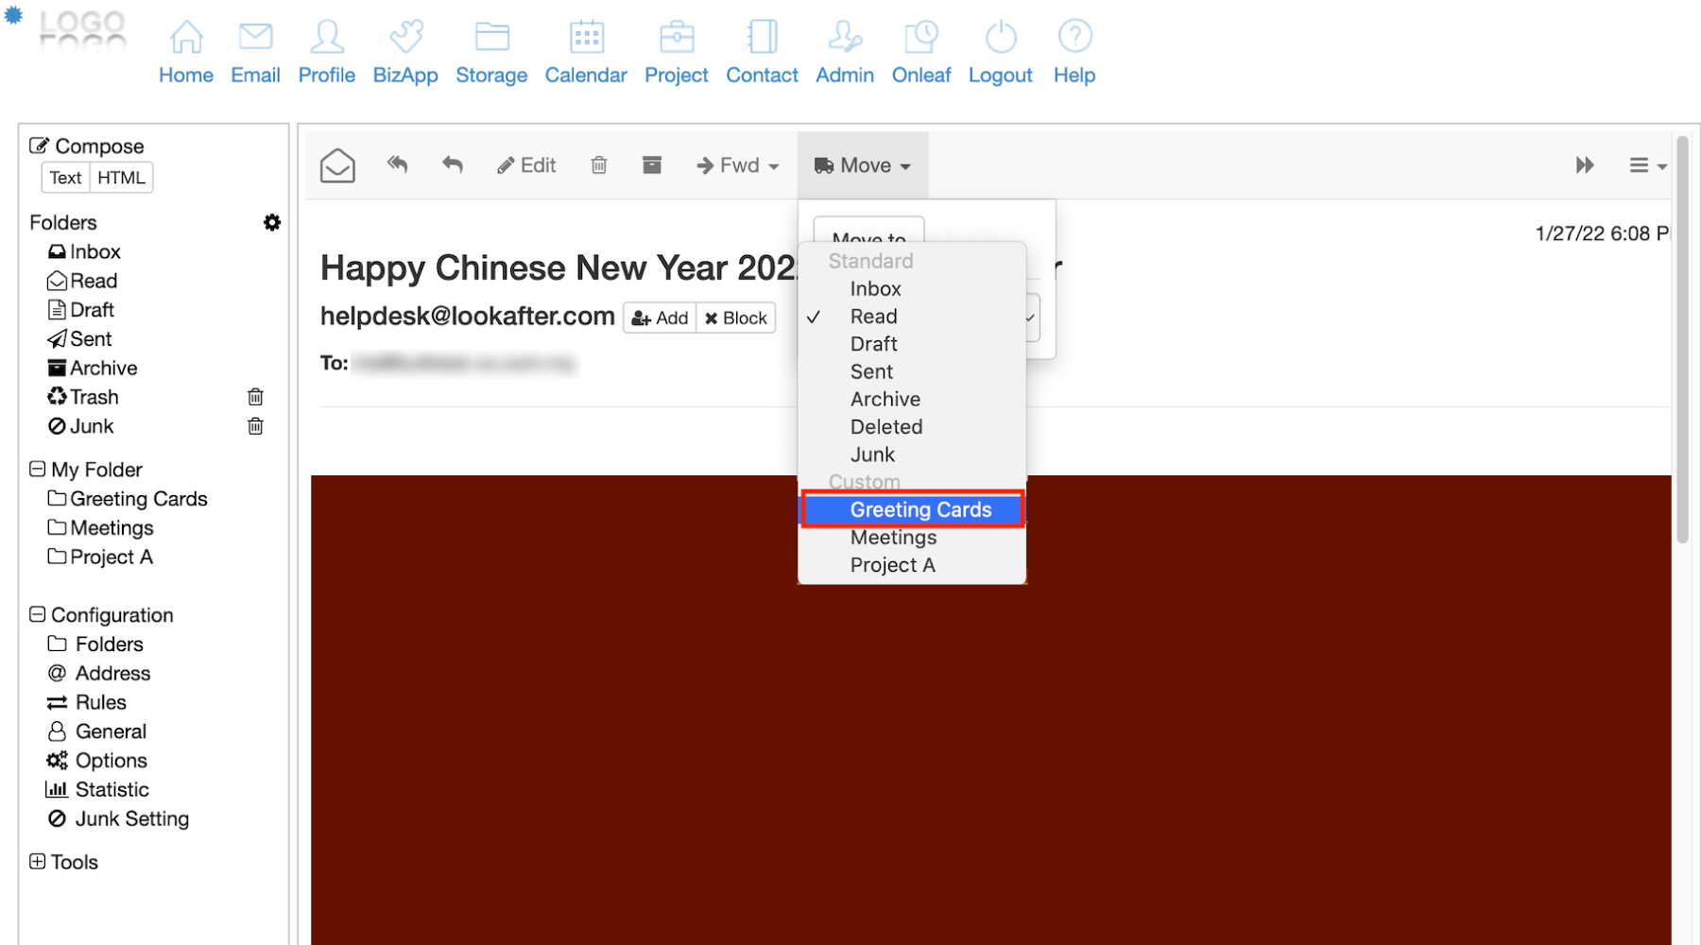Expand the Tools section

38,862
